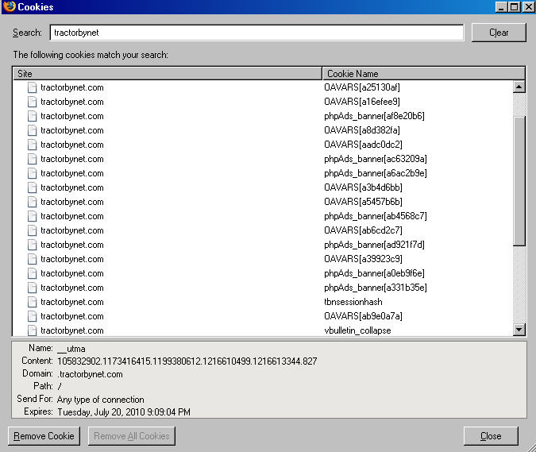Click the .tractorbynet.com domain value

point(90,374)
